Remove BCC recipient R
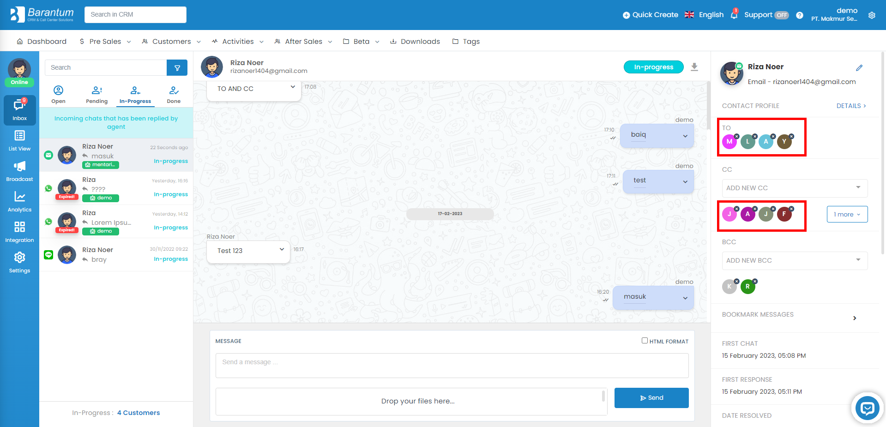The image size is (886, 427). pos(755,281)
